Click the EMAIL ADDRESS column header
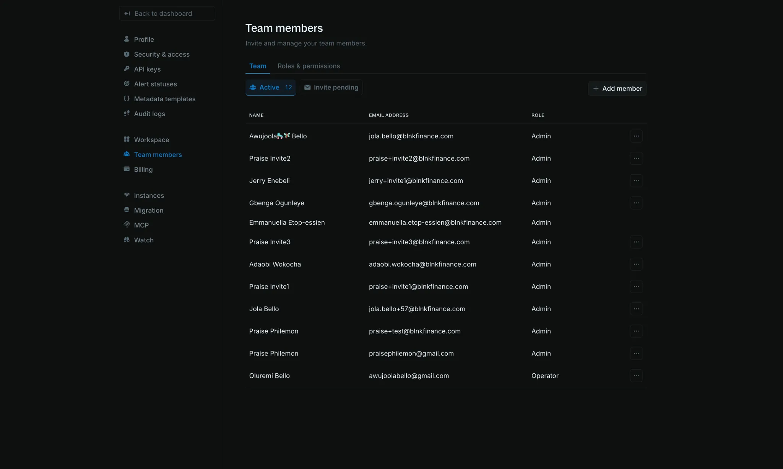The image size is (783, 469). tap(388, 115)
